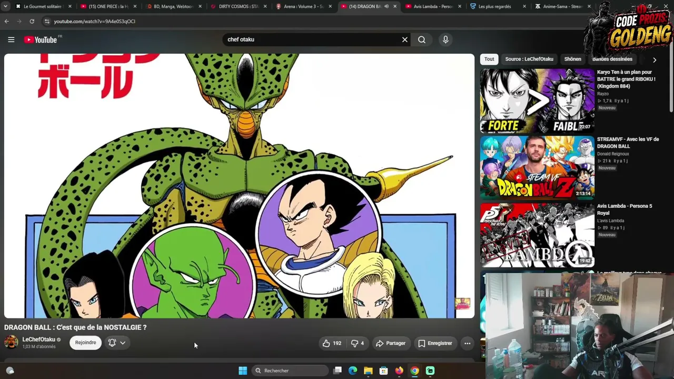Viewport: 674px width, 379px height.
Task: Share the video using Partager
Action: click(390, 343)
